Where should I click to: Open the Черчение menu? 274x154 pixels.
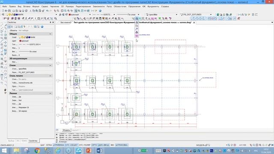point(54,6)
